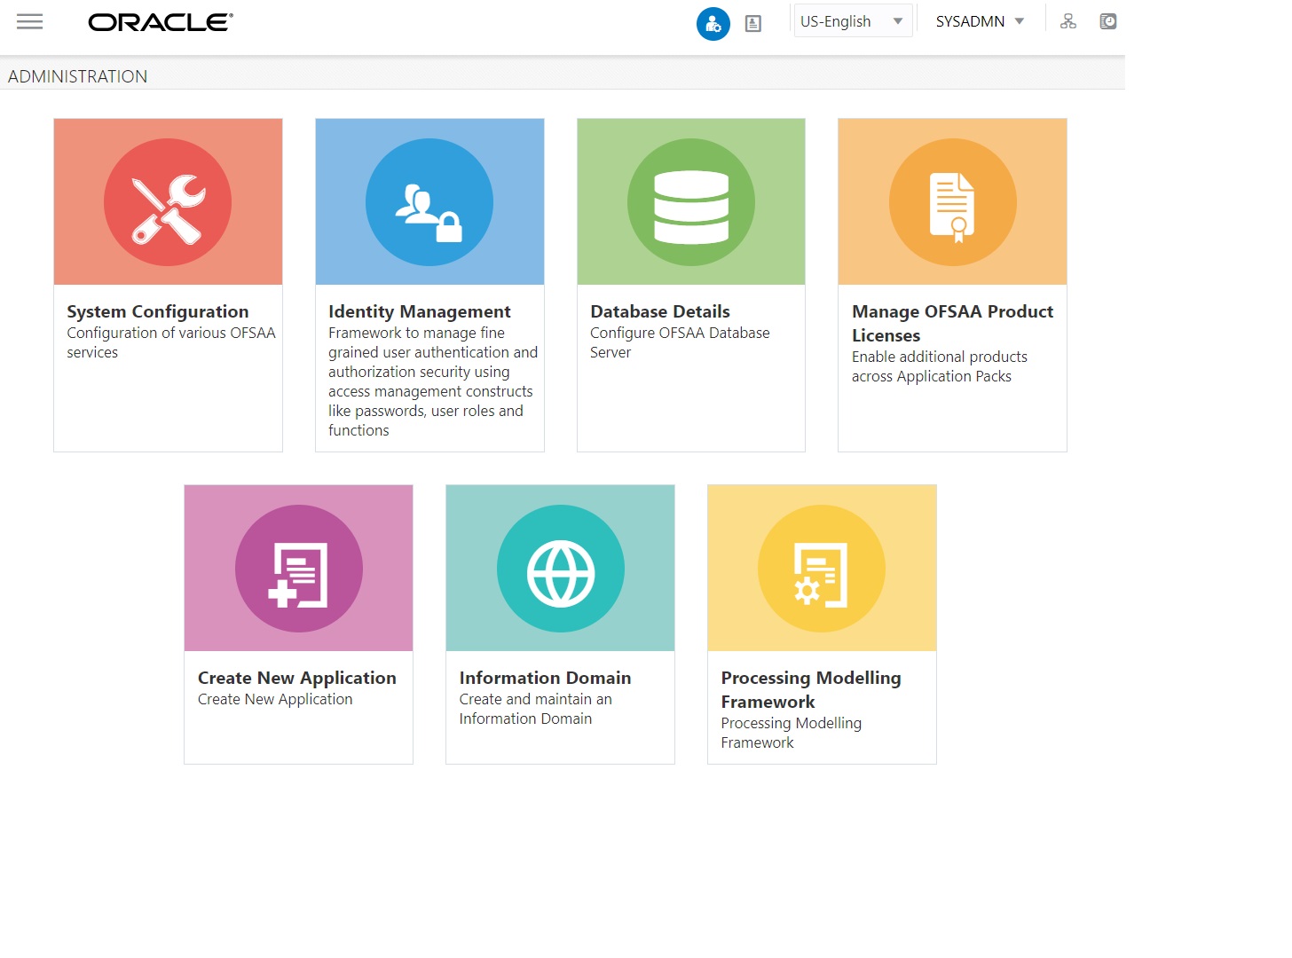This screenshot has width=1292, height=958.
Task: Open the Create New Application title link
Action: (x=297, y=678)
